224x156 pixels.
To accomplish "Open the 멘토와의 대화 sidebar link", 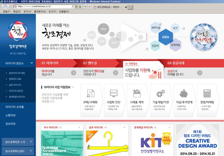I will click(x=17, y=79).
